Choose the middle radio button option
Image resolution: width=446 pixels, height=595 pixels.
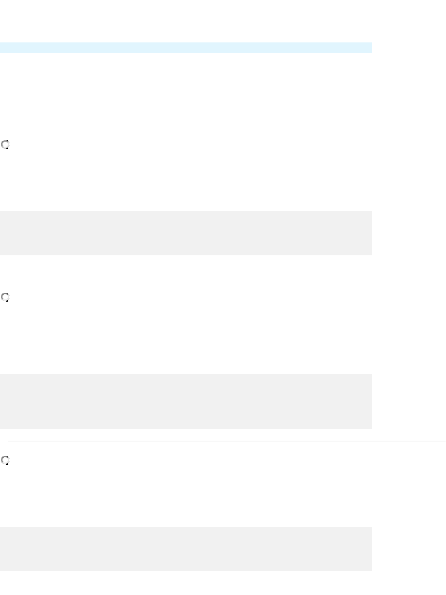(x=5, y=298)
